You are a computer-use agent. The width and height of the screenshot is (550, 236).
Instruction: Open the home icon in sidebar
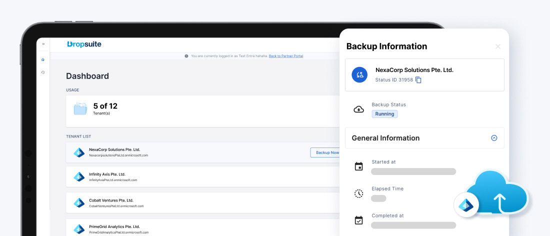point(43,59)
